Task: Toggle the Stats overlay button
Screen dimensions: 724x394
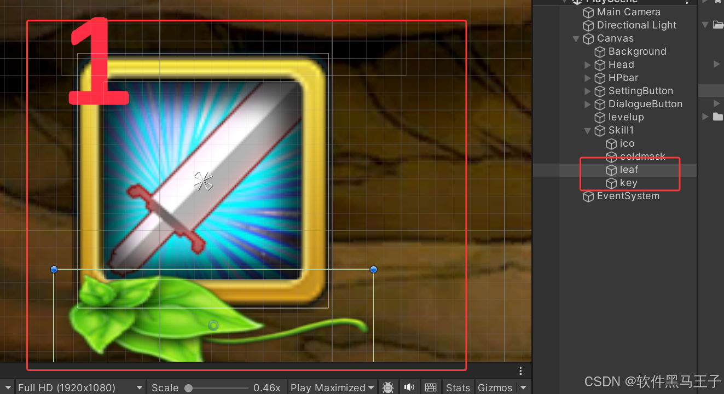Action: (458, 387)
